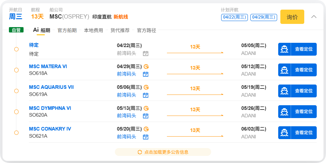Screen dimensions: 326x163
Task: Click orange clock icon beside 05/13 date
Action: pyautogui.click(x=146, y=108)
